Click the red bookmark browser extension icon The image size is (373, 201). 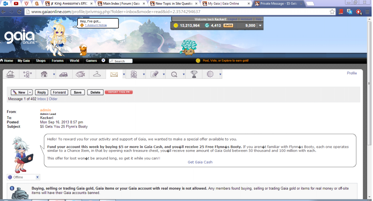341,12
